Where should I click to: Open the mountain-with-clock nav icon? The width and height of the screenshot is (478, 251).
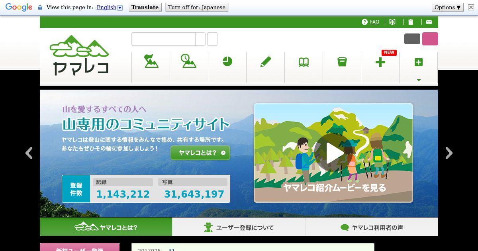188,61
